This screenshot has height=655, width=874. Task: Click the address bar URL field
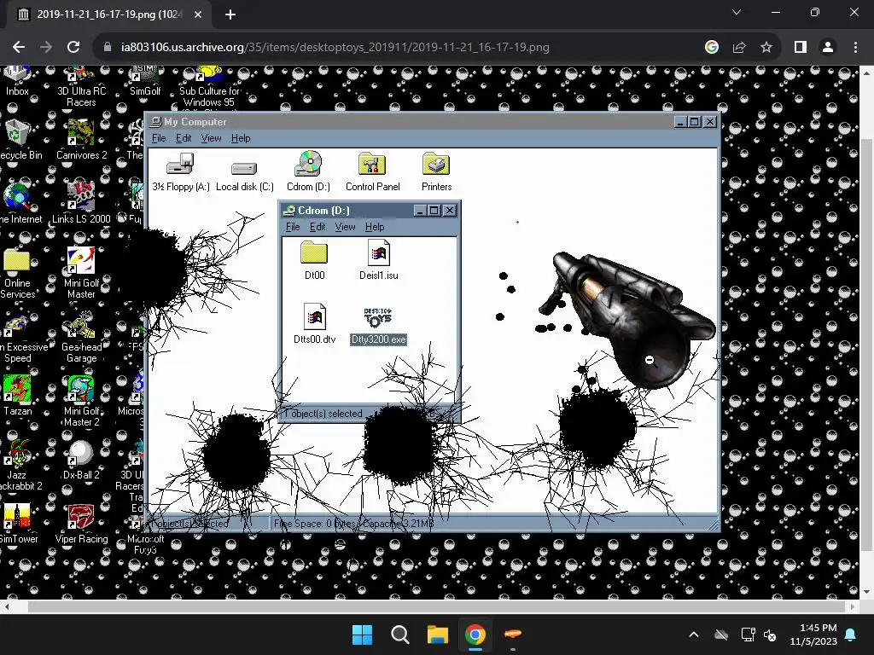335,48
